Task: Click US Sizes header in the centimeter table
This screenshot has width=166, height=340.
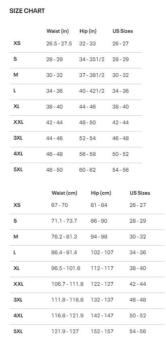Action: click(x=140, y=193)
